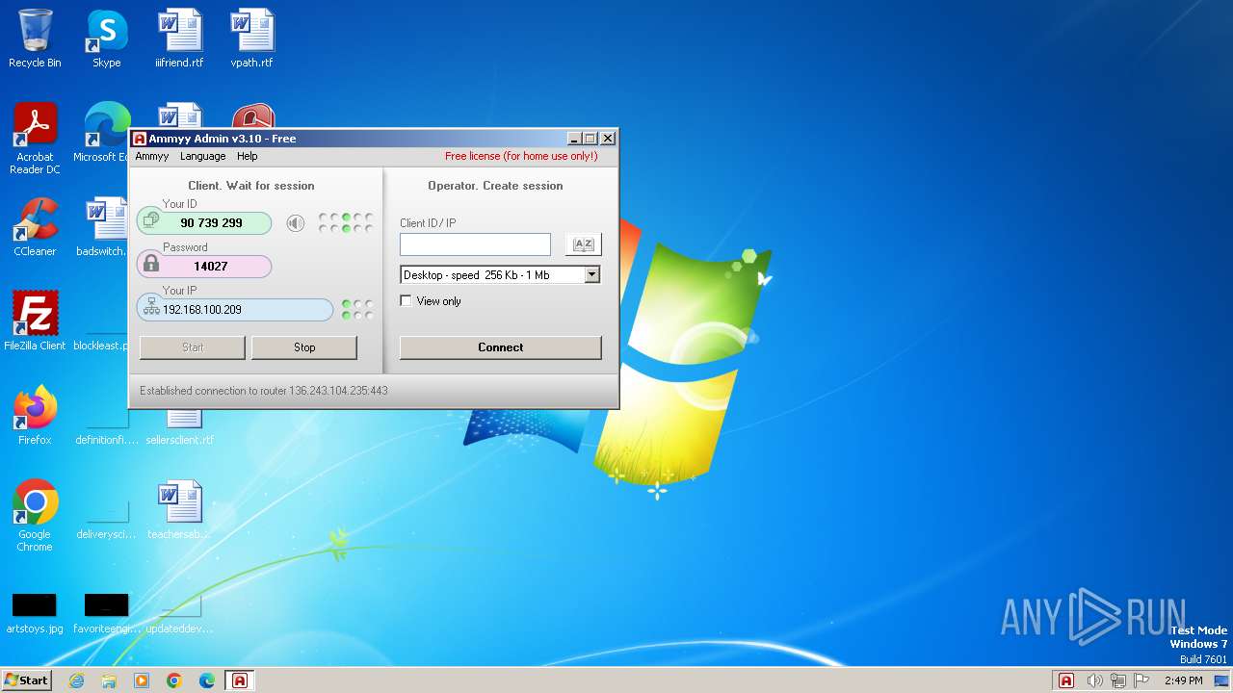This screenshot has width=1233, height=693.
Task: Open the artstoys.jpg image file
Action: click(x=35, y=614)
